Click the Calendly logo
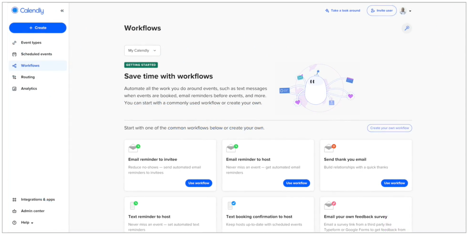 click(28, 10)
